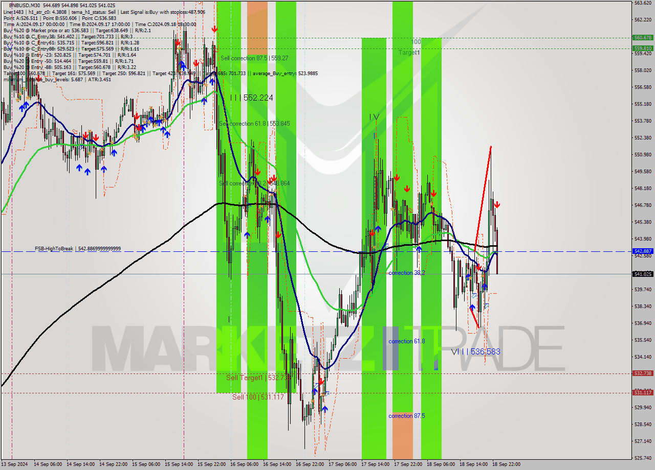
Task: Click the '15 Sep 22:00' time label
Action: (x=211, y=464)
